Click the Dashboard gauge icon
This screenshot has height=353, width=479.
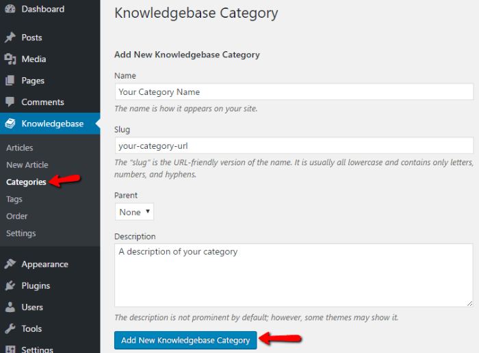coord(10,10)
